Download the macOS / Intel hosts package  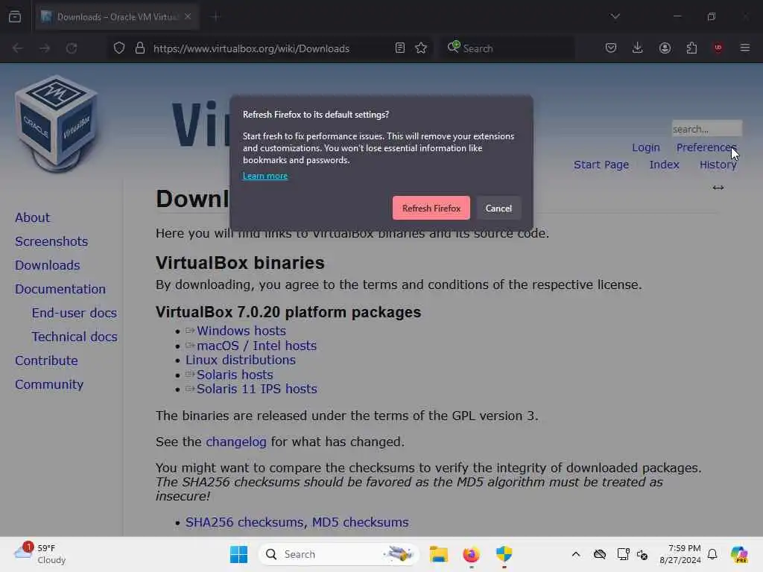(x=256, y=346)
